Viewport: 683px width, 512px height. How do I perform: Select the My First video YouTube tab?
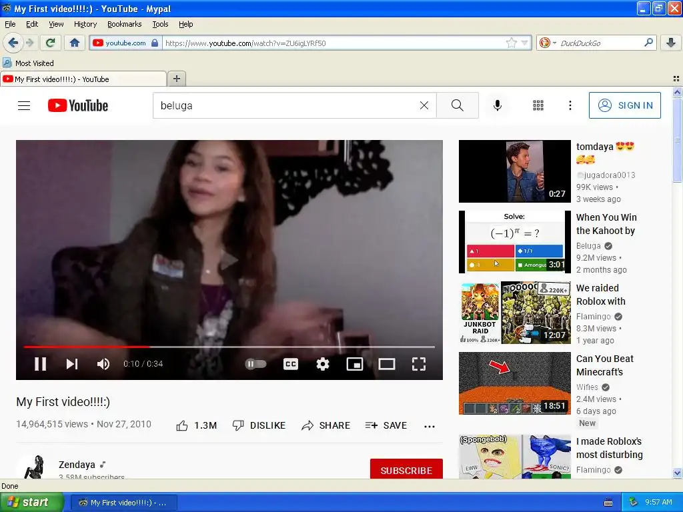(x=83, y=79)
